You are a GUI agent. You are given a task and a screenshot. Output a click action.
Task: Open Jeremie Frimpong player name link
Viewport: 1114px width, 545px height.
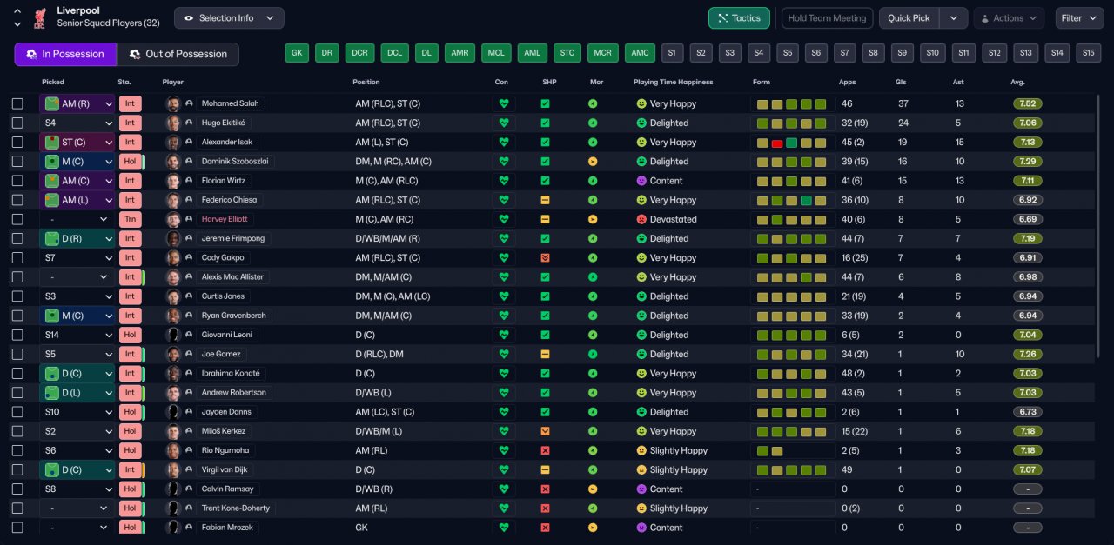pyautogui.click(x=233, y=238)
